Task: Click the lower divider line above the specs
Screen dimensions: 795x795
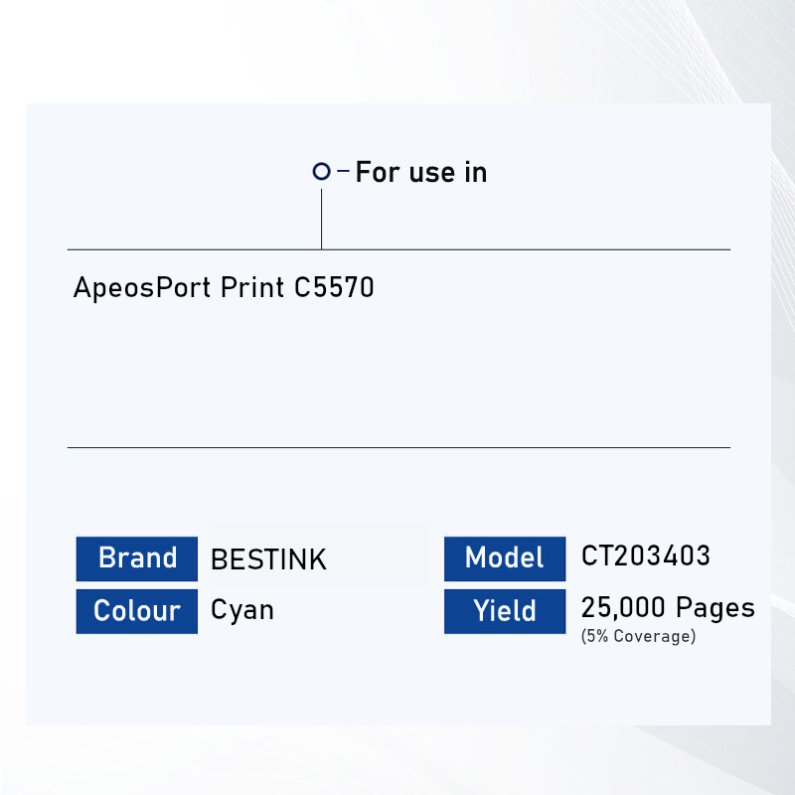Action: coord(397,447)
